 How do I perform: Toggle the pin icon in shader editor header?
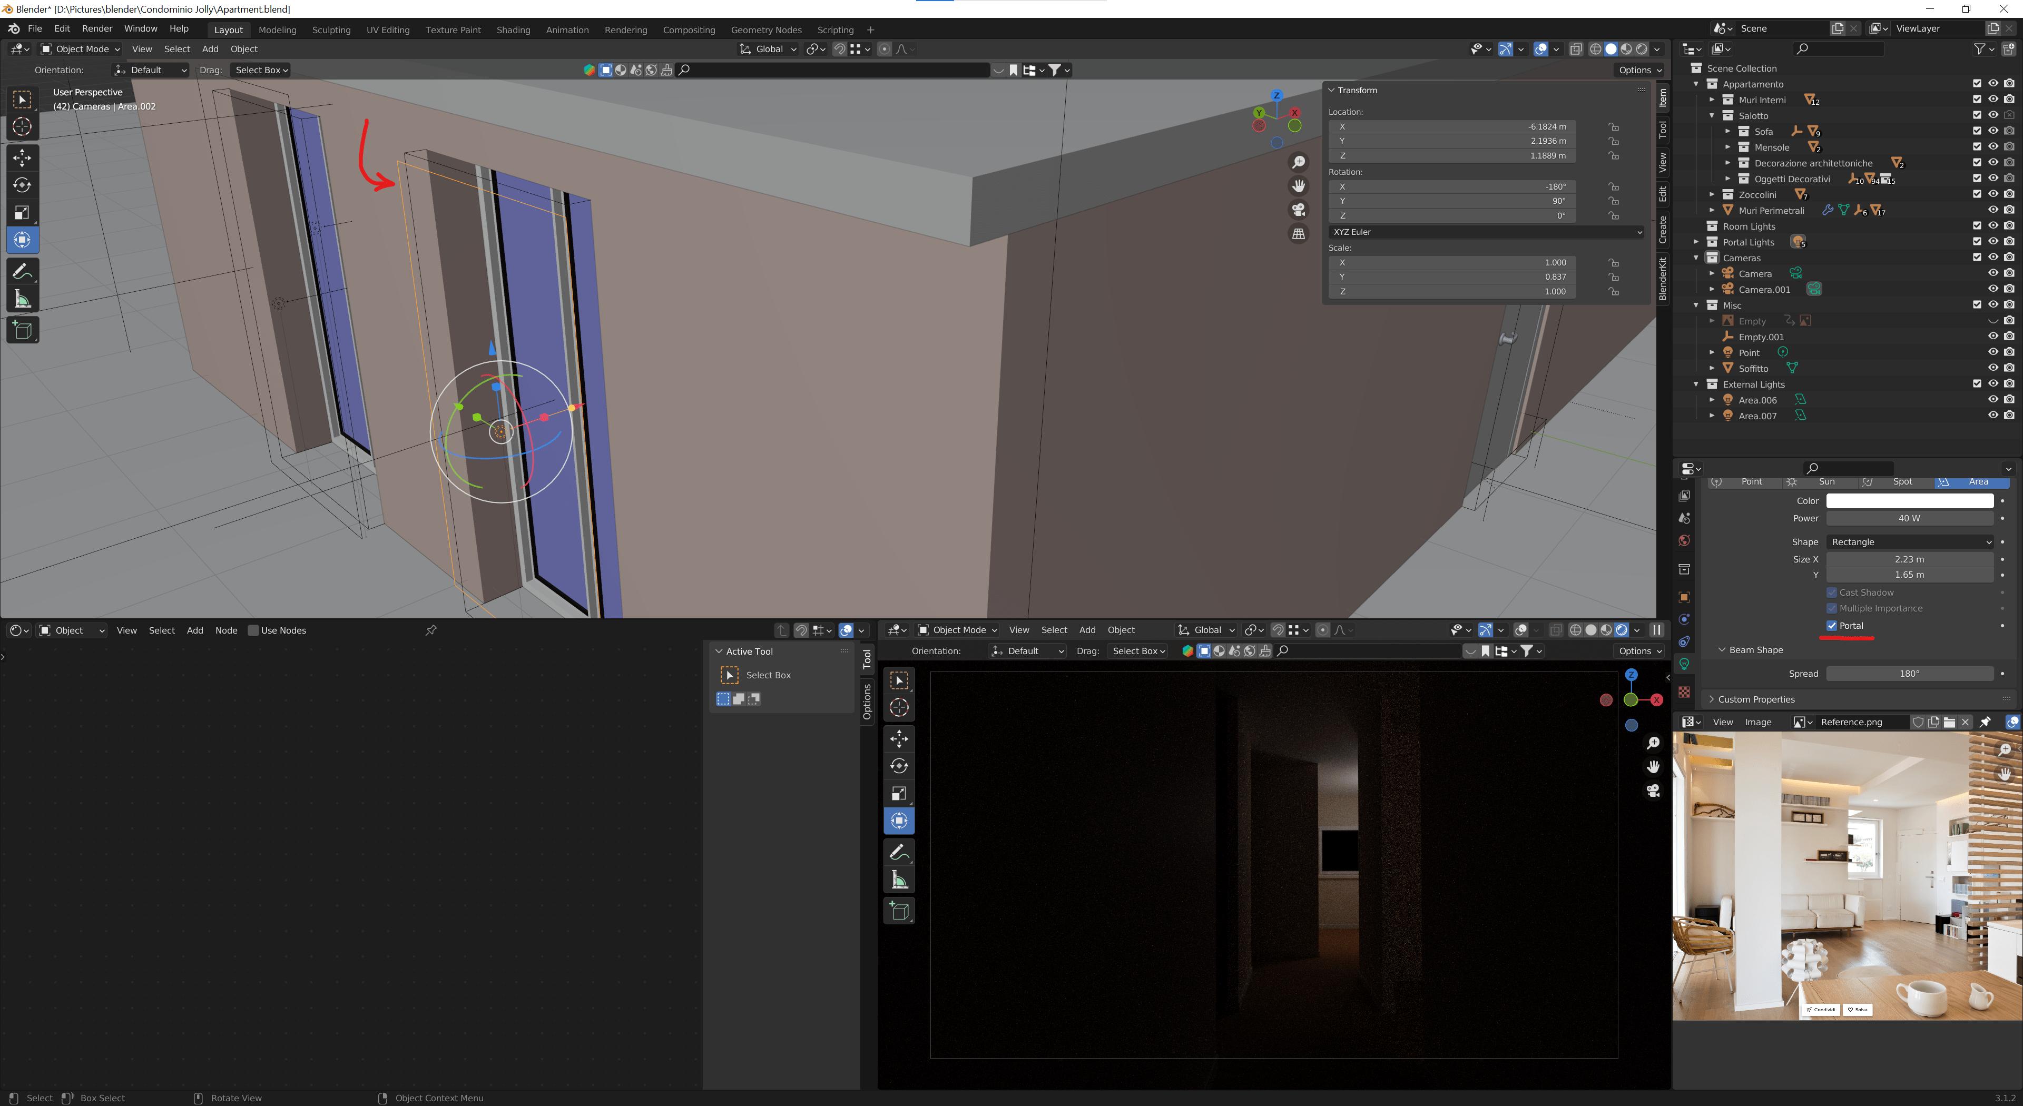430,630
